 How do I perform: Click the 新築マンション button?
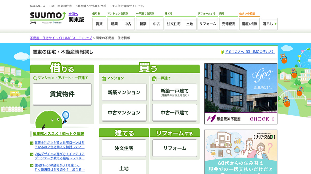[x=124, y=92]
